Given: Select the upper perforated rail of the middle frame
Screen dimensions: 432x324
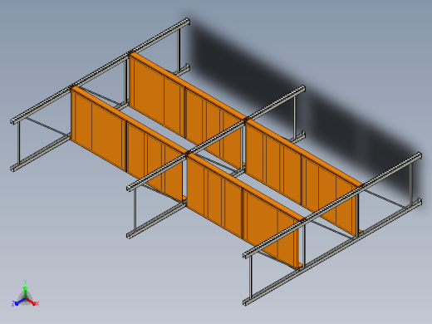Looking at the screenshot, I should click(216, 138).
